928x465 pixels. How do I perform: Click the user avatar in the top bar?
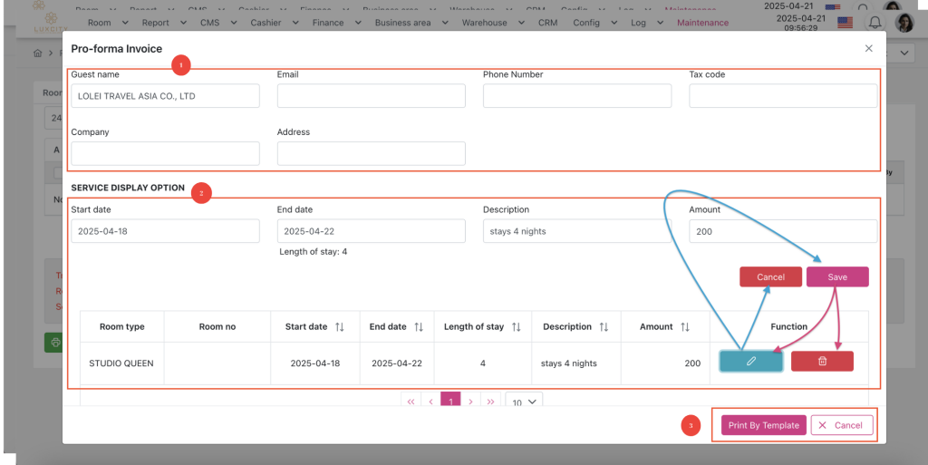coord(904,23)
